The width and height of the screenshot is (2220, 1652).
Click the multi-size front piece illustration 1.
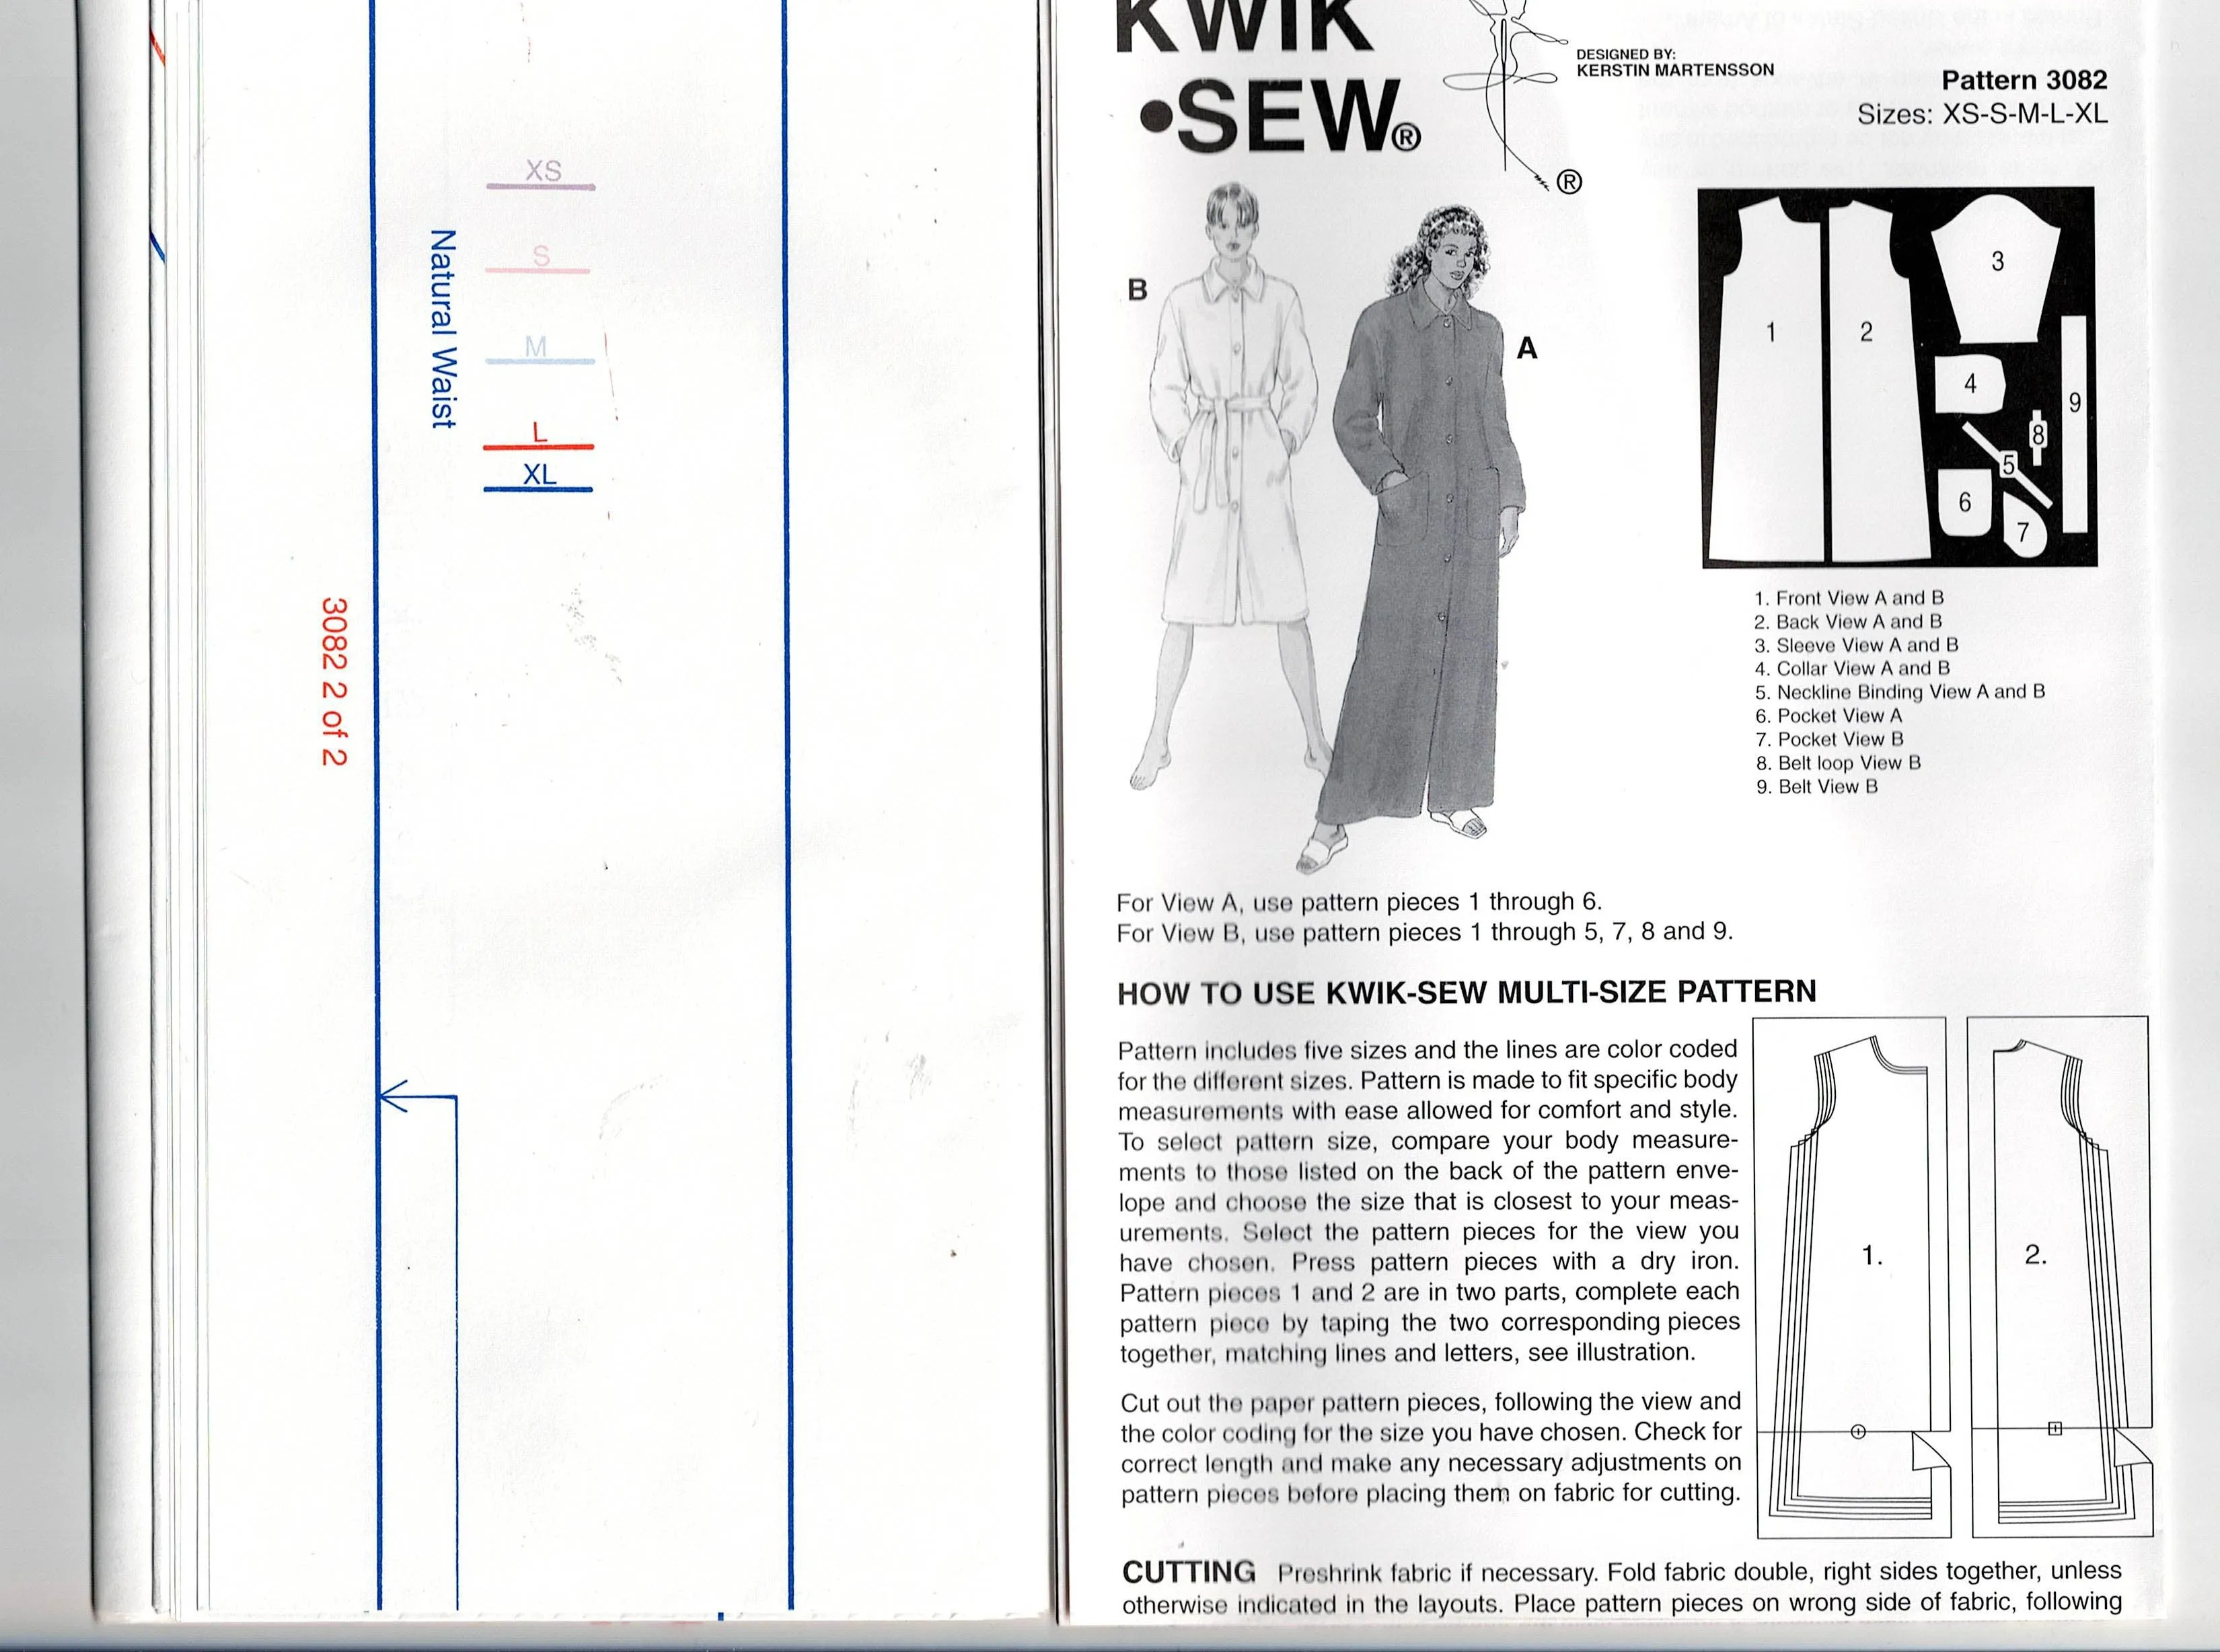point(1853,1278)
